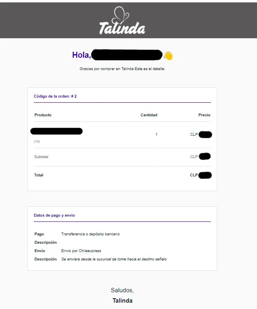Click the Producto column header
This screenshot has height=309, width=257.
coord(43,115)
